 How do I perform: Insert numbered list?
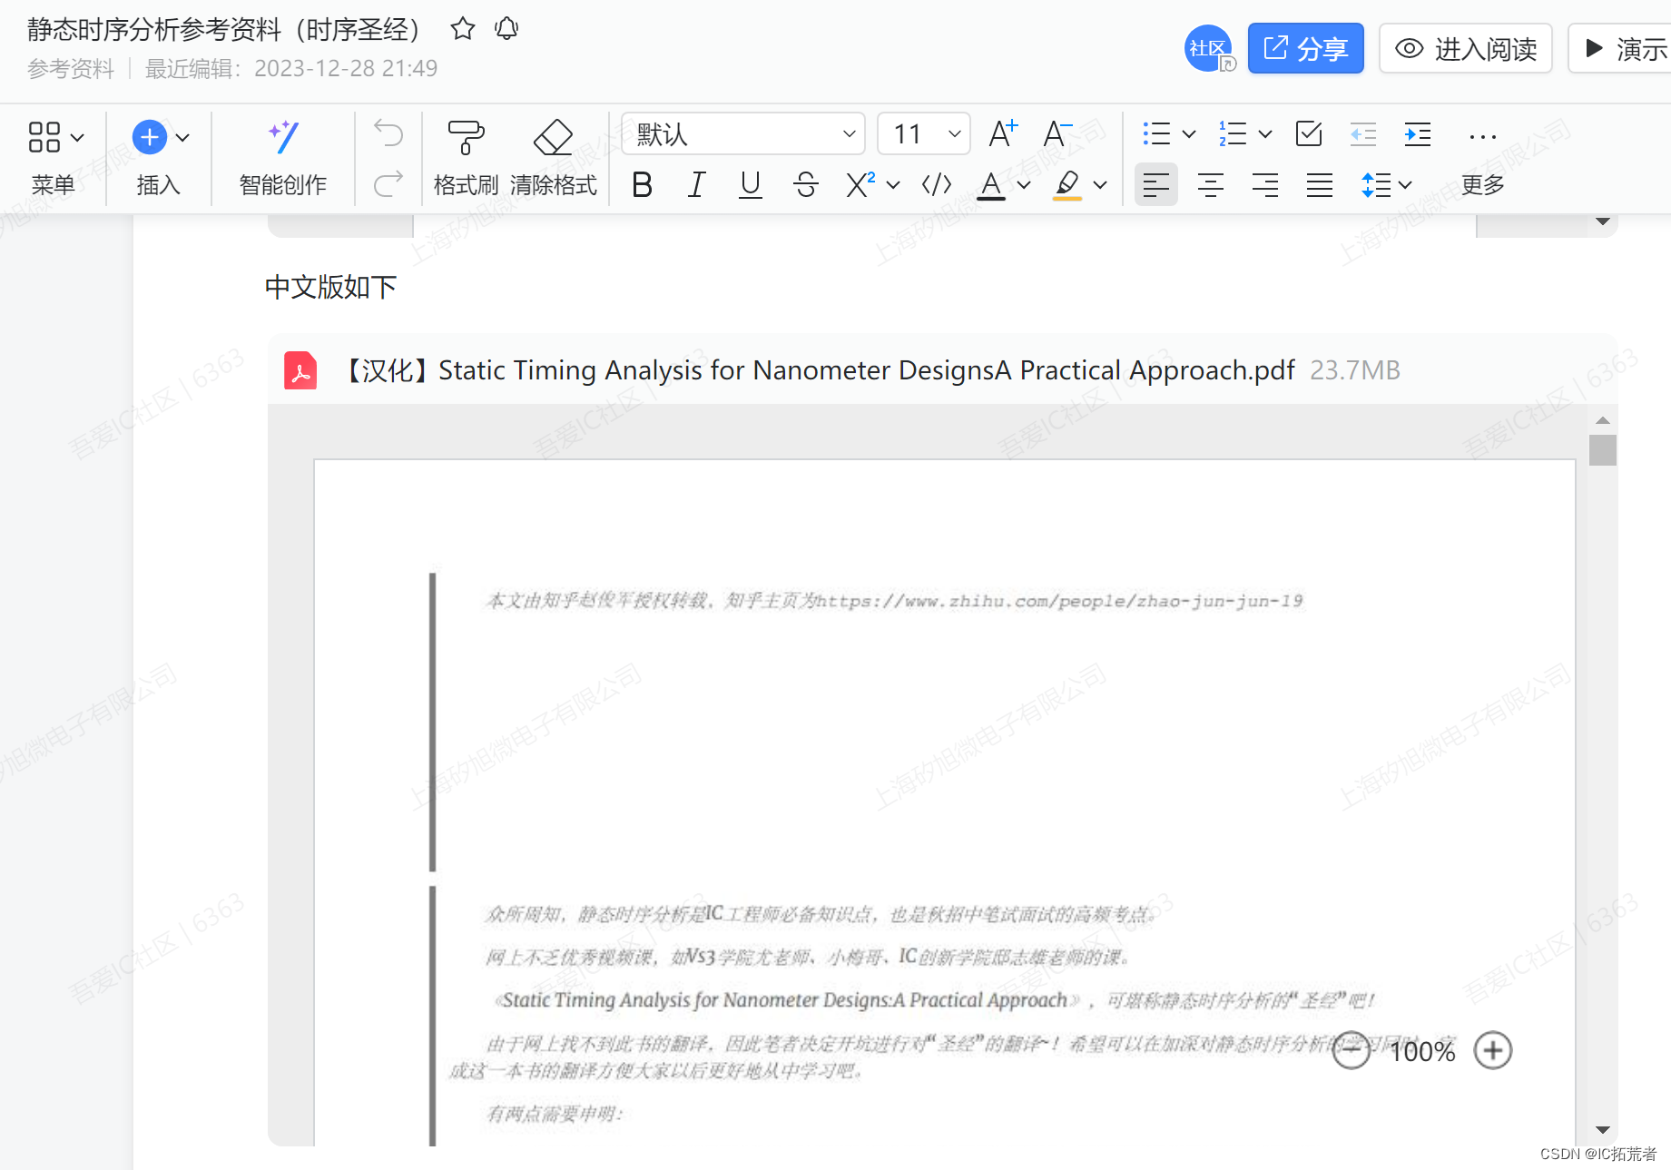click(x=1233, y=134)
